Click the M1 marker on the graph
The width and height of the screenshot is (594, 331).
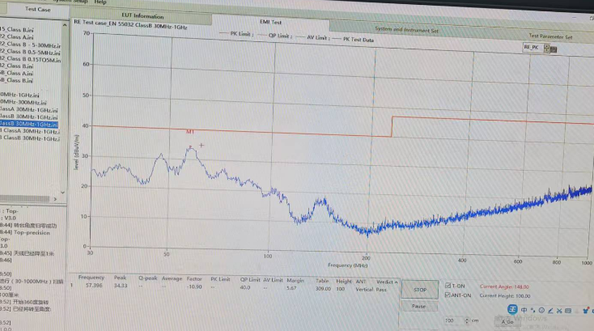(x=190, y=132)
